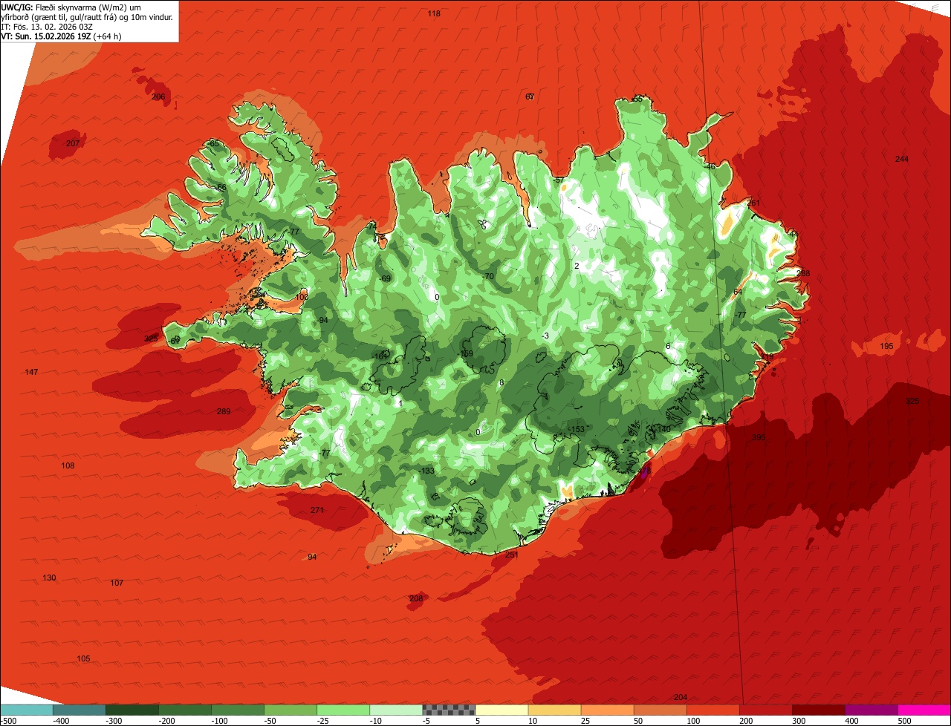The image size is (951, 726).
Task: Click the map value 130 in the southwest
Action: [49, 578]
